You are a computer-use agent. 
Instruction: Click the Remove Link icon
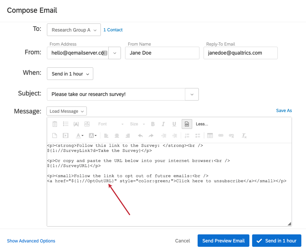pyautogui.click(x=232, y=135)
